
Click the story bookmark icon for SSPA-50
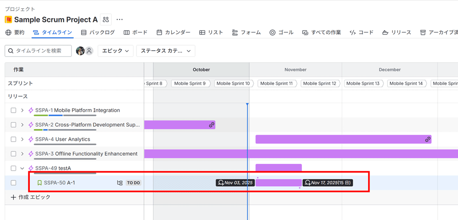click(x=40, y=183)
